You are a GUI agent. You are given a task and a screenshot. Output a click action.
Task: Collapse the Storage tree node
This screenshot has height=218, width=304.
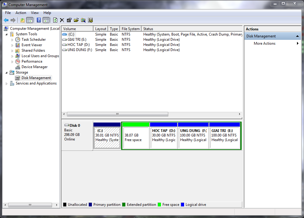(7, 72)
